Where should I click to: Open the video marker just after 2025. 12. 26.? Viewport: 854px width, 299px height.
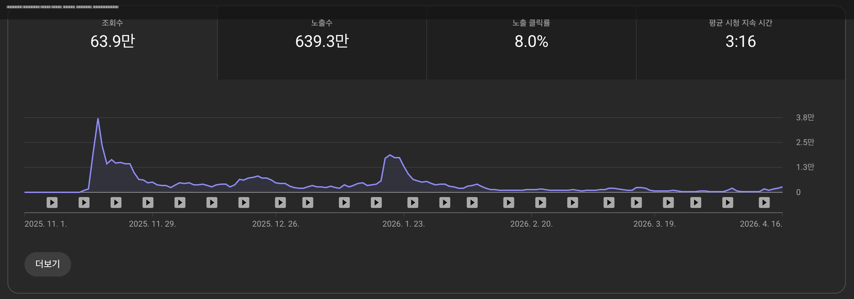280,203
